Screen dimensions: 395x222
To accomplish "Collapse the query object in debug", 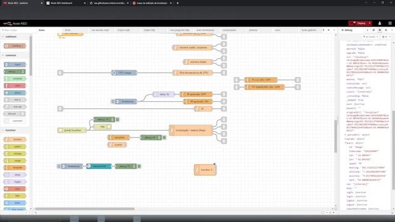I will coord(346,143).
